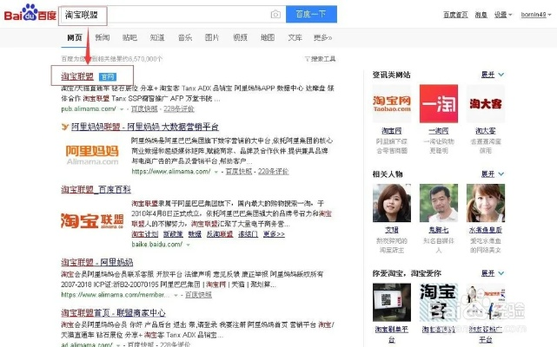The image size is (557, 347).
Task: Click the 百度一下 search button
Action: [x=311, y=14]
